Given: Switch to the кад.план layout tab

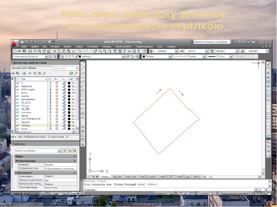Looking at the screenshot, I should click(x=117, y=177).
